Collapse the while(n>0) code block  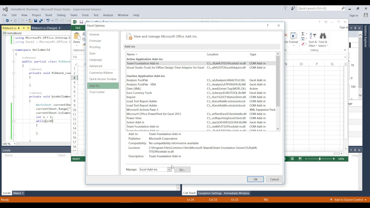[14, 121]
